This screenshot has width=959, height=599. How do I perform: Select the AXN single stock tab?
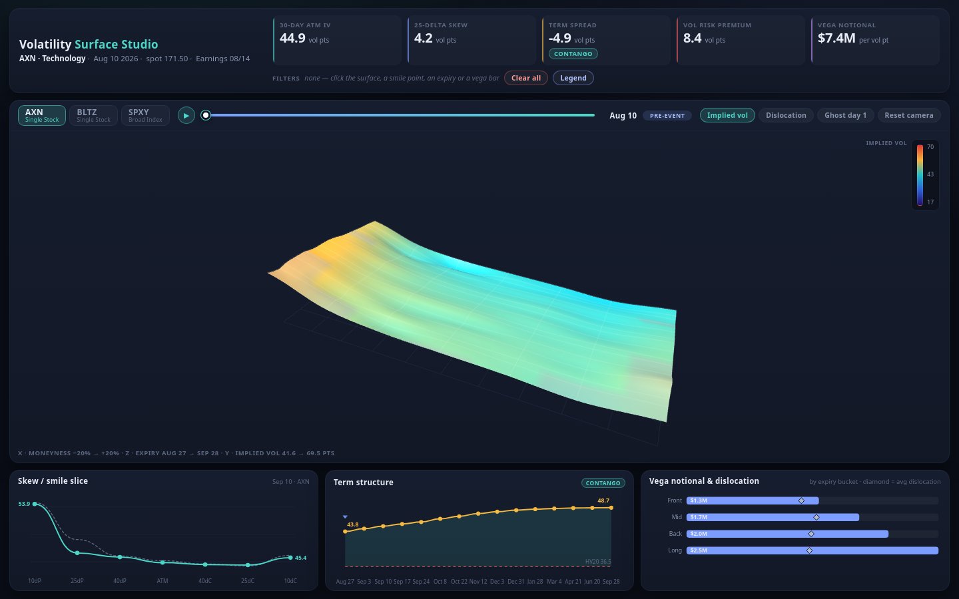click(x=42, y=115)
